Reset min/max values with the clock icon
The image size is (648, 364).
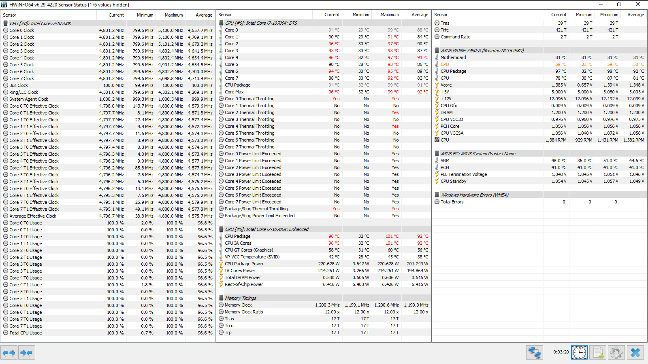(x=580, y=353)
